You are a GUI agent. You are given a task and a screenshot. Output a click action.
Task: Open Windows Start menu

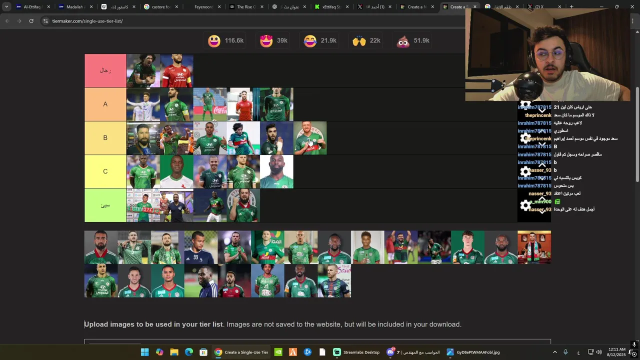coord(144,352)
